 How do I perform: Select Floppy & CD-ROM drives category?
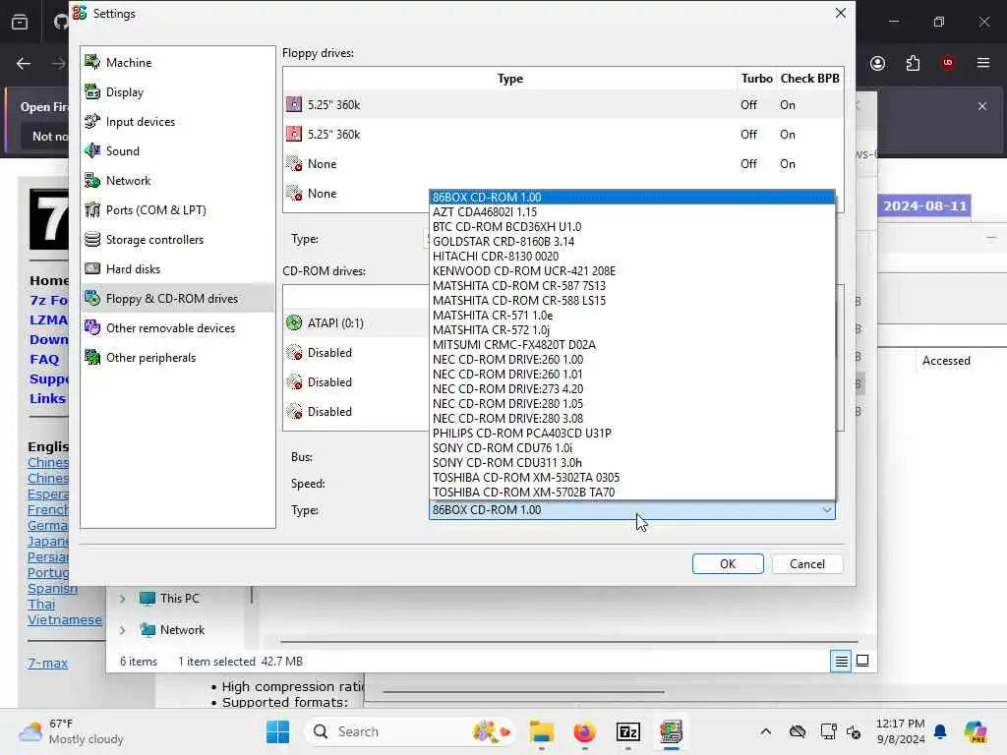(x=178, y=299)
